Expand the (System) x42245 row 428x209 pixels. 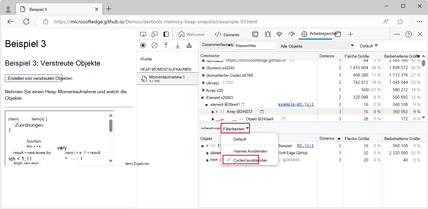pos(203,68)
